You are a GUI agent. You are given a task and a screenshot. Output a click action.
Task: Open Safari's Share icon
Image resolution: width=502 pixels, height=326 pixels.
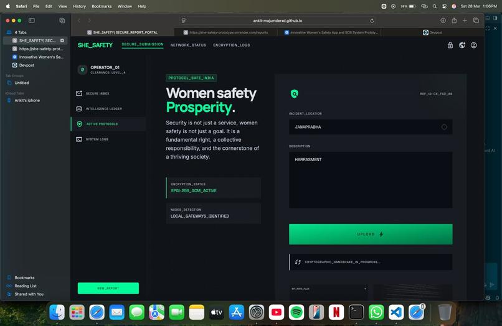tap(454, 21)
